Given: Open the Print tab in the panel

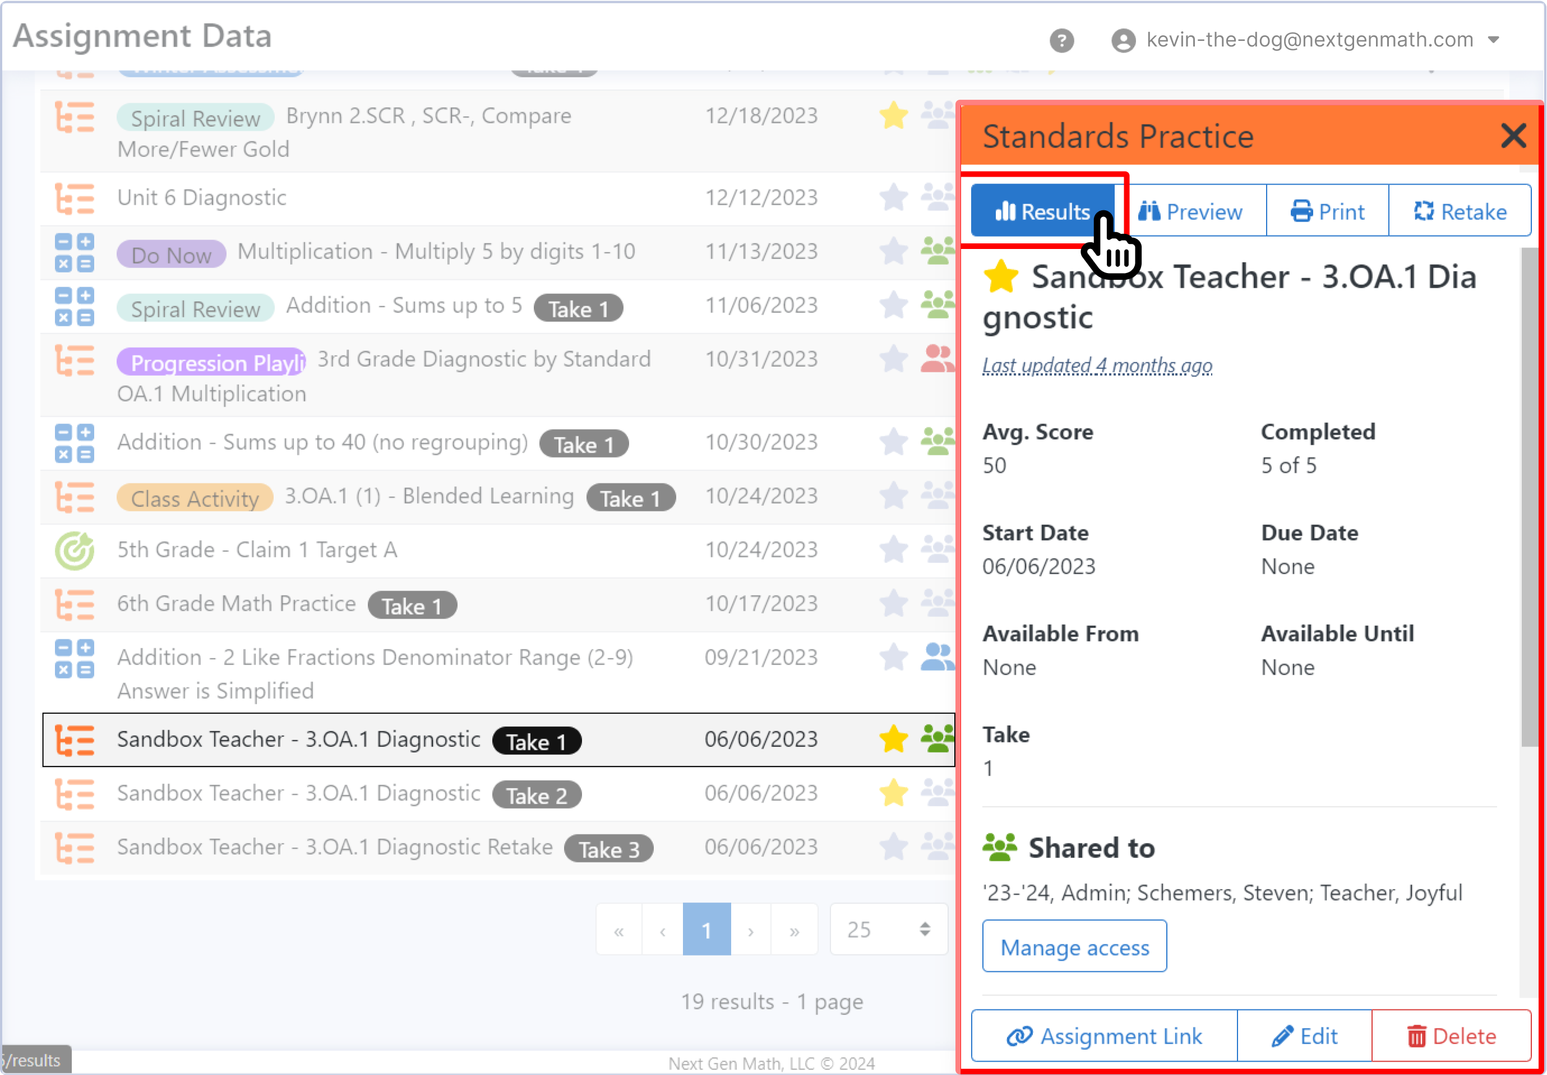Looking at the screenshot, I should point(1327,211).
